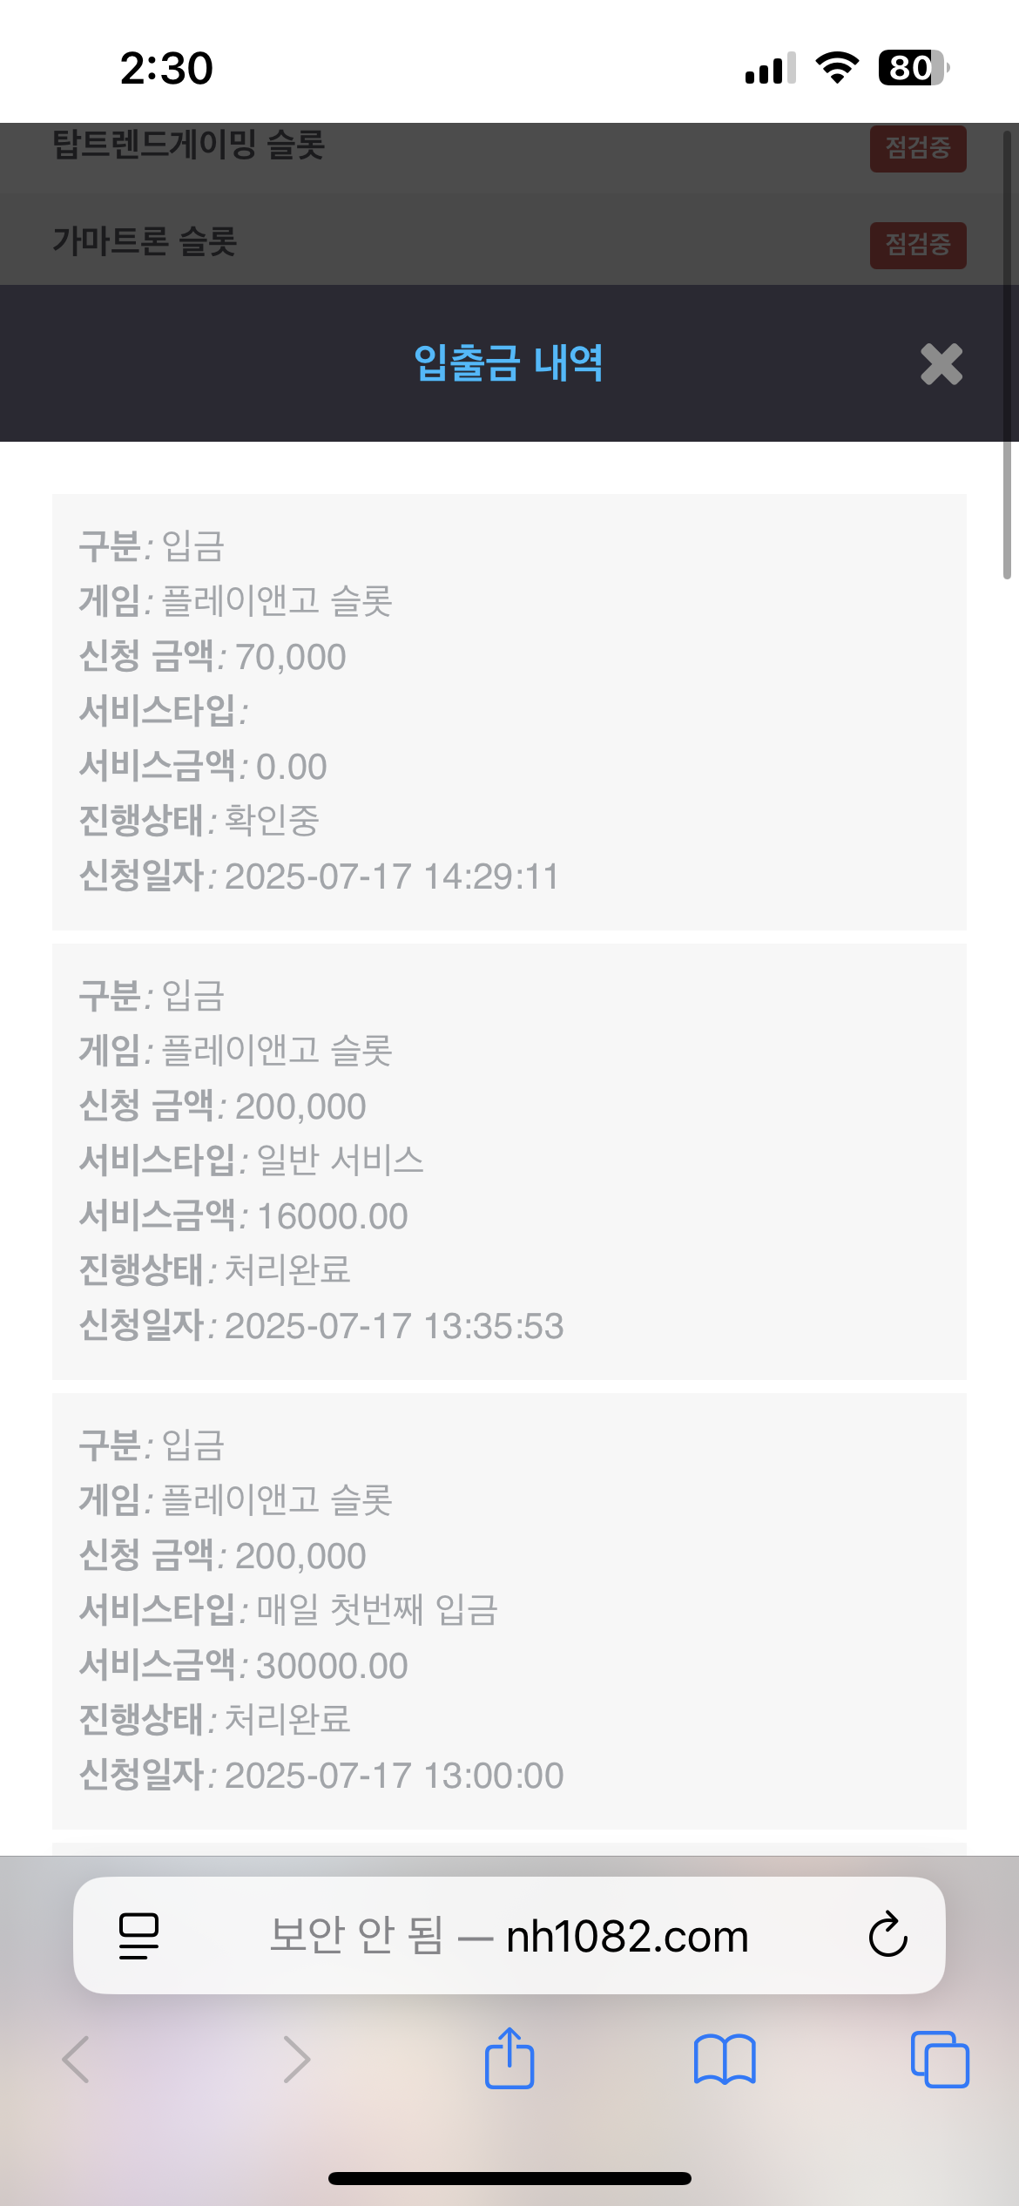Open Safari bookmarks book icon

pos(725,2059)
